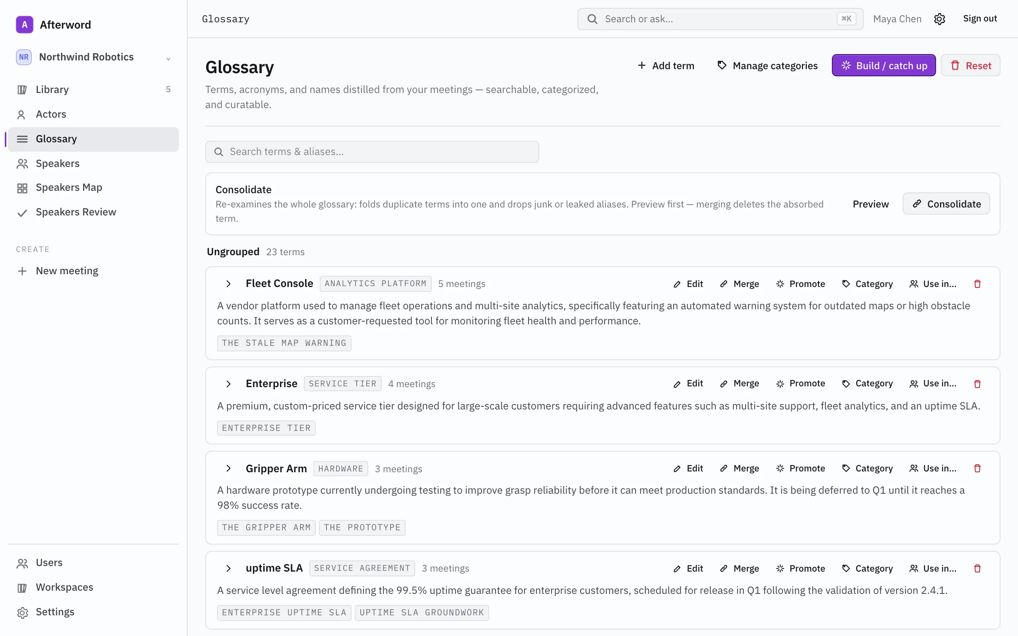Open the Northwind Robotics workspace switcher
This screenshot has width=1018, height=636.
pyautogui.click(x=93, y=57)
